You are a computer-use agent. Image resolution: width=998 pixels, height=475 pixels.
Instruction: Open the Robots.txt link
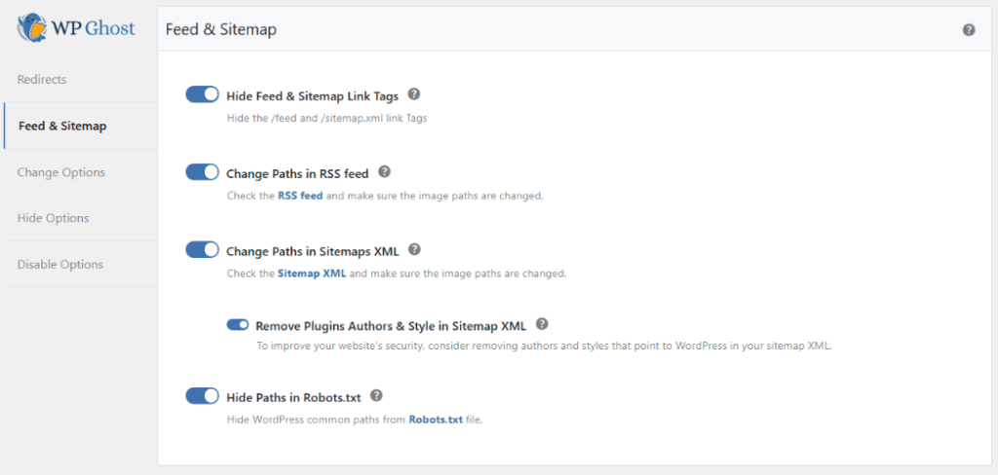(436, 420)
